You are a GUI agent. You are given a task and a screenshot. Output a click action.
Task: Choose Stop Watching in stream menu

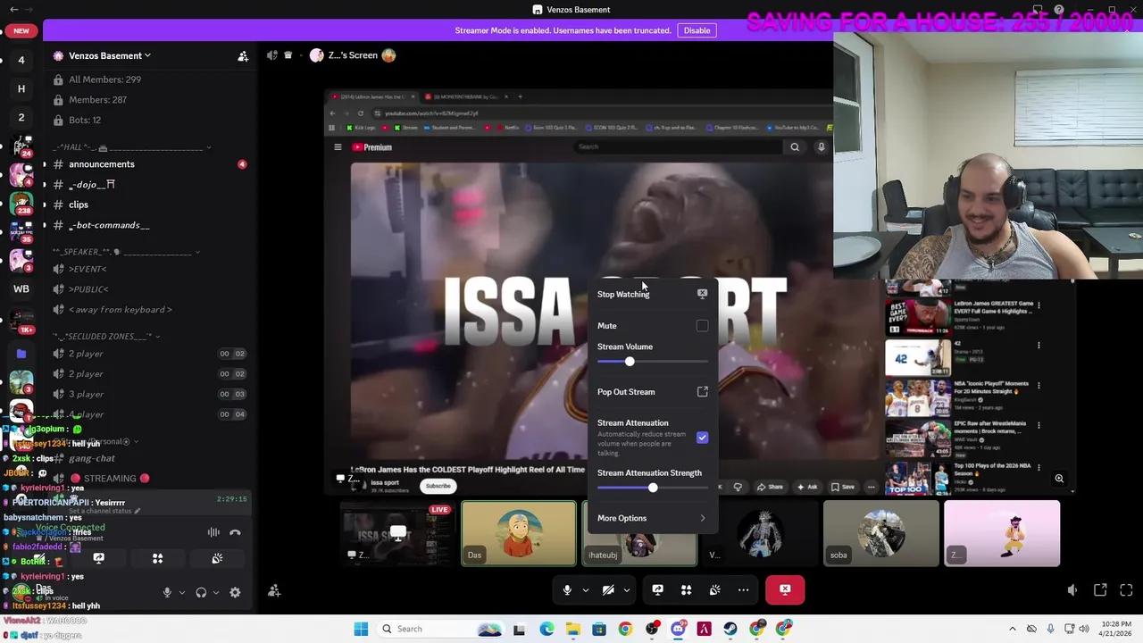pos(652,294)
